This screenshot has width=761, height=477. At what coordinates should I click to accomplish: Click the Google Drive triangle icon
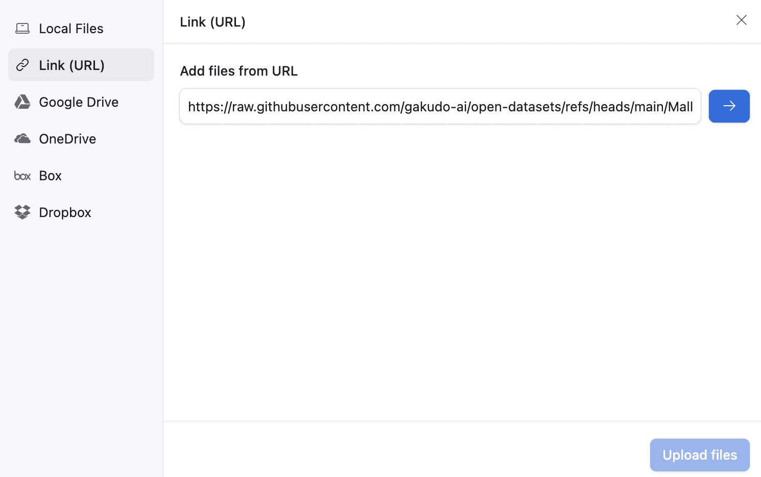pos(22,102)
